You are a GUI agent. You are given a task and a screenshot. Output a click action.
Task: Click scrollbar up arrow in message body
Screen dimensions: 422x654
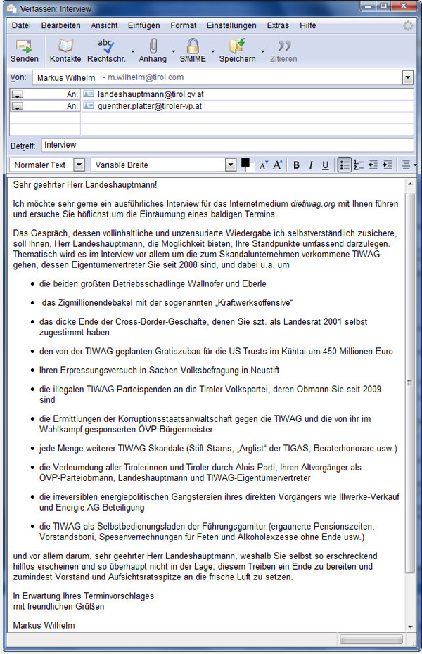point(410,184)
